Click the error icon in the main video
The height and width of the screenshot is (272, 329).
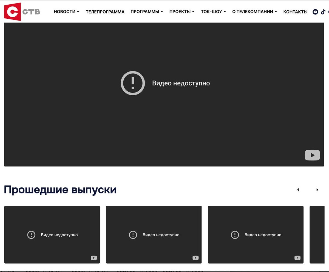(133, 83)
